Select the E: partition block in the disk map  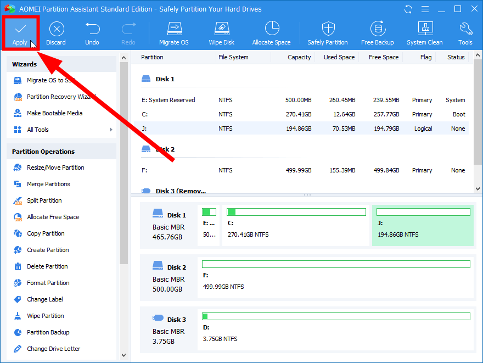209,226
